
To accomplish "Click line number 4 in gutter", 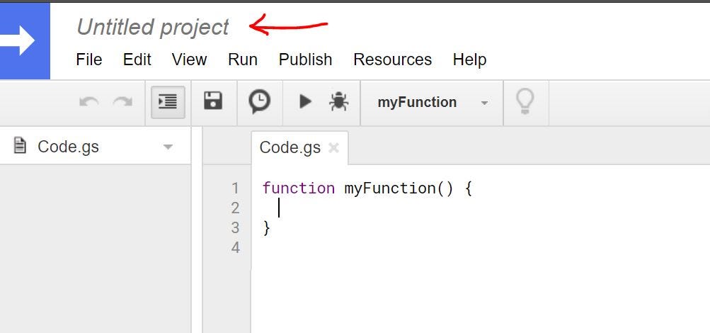I will point(235,247).
